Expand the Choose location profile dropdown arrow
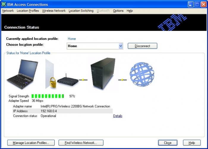 click(121, 46)
